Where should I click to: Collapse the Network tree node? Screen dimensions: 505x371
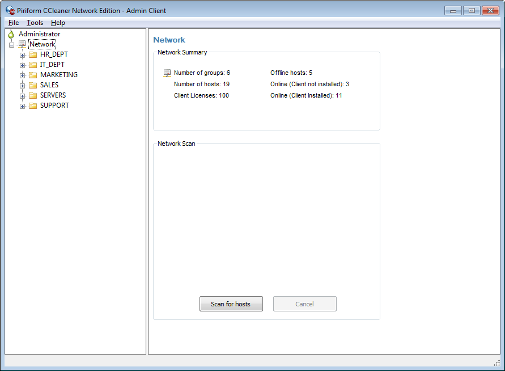[11, 45]
